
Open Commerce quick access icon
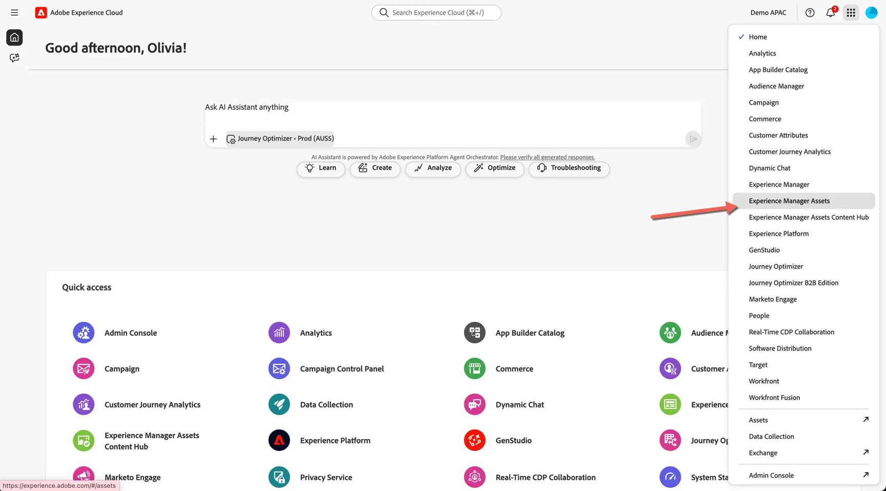tap(475, 369)
